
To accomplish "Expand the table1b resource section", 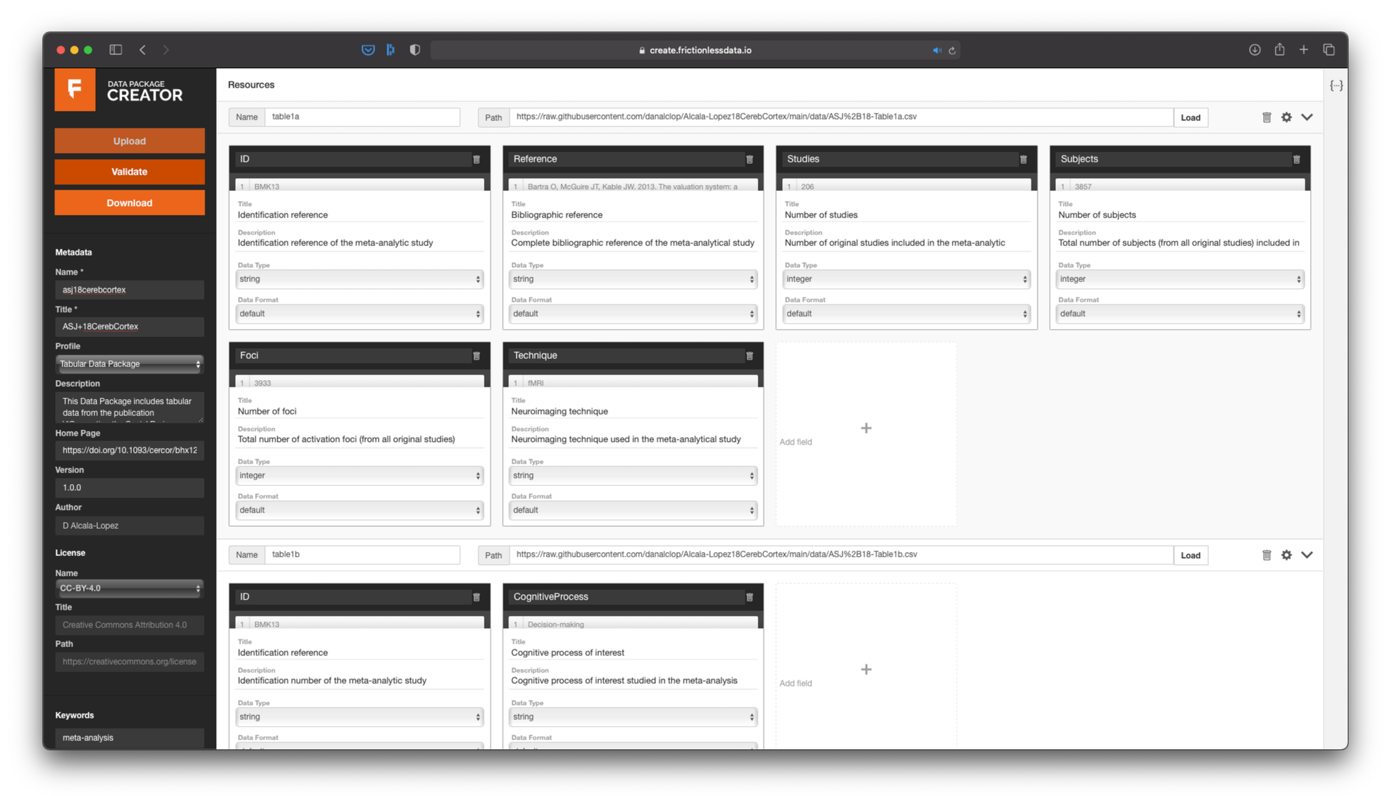I will [1310, 555].
